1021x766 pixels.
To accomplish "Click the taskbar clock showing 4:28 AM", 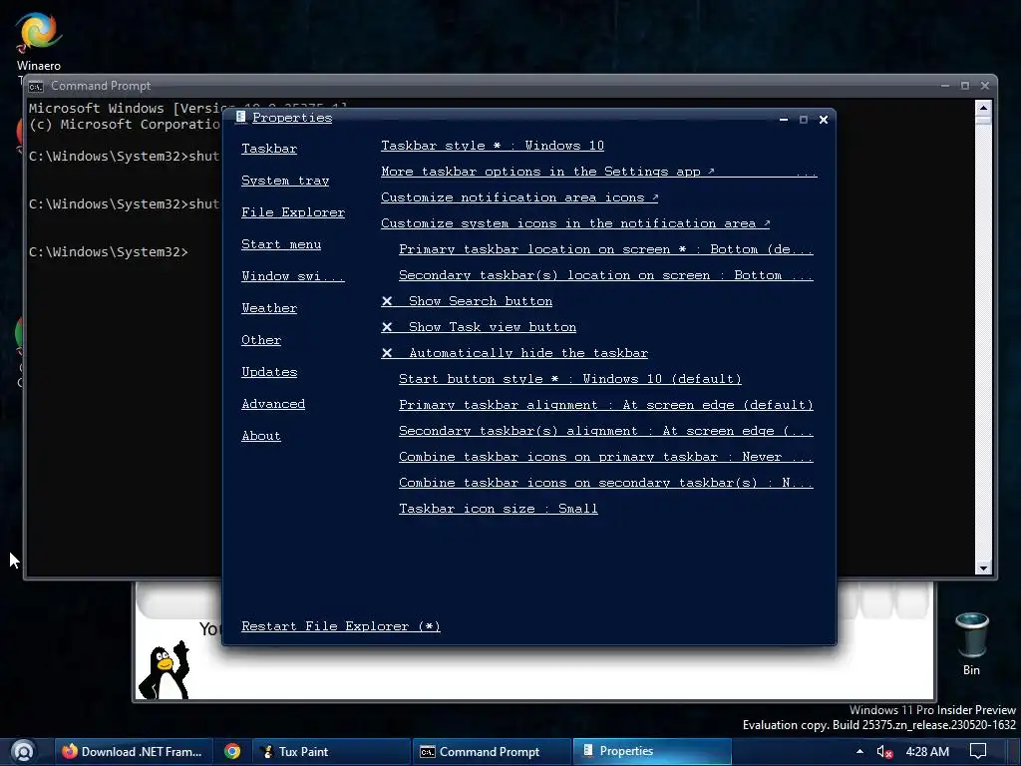I will tap(927, 752).
